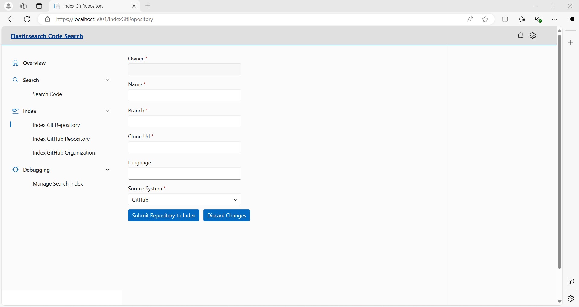Screen dimensions: 579x307
Task: Open Manage Search Index nav item
Action: tap(58, 184)
